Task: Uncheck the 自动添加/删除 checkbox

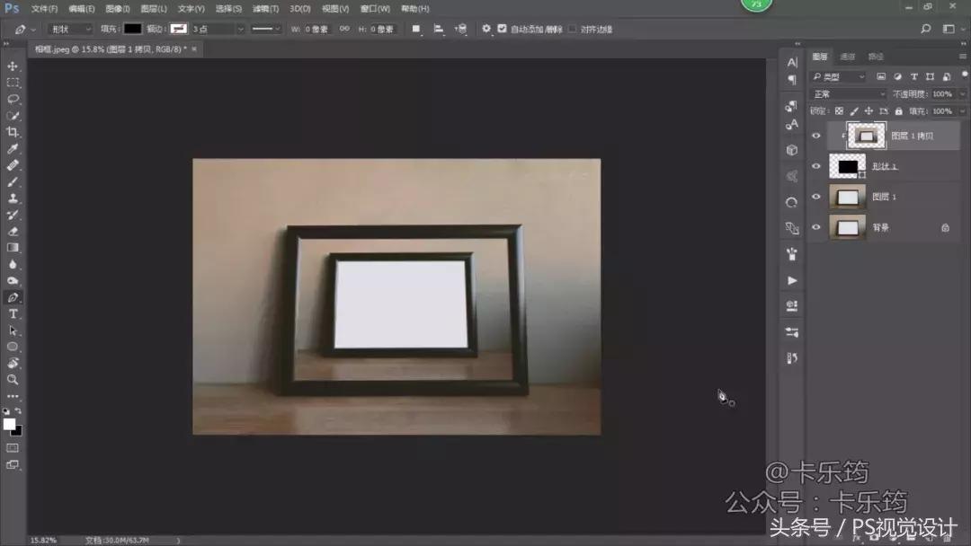Action: tap(502, 29)
